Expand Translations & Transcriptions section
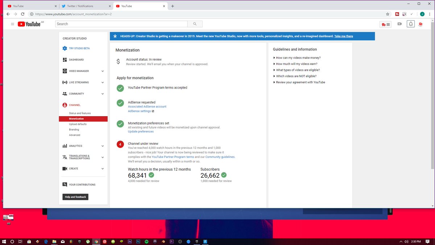The image size is (435, 245). click(103, 157)
